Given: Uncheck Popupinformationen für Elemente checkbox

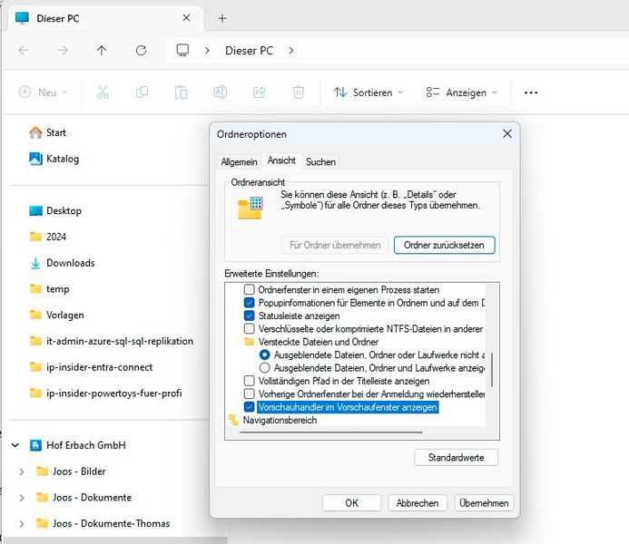Looking at the screenshot, I should coord(249,303).
